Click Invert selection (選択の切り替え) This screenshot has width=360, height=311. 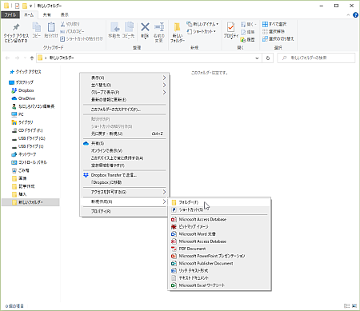click(x=278, y=39)
